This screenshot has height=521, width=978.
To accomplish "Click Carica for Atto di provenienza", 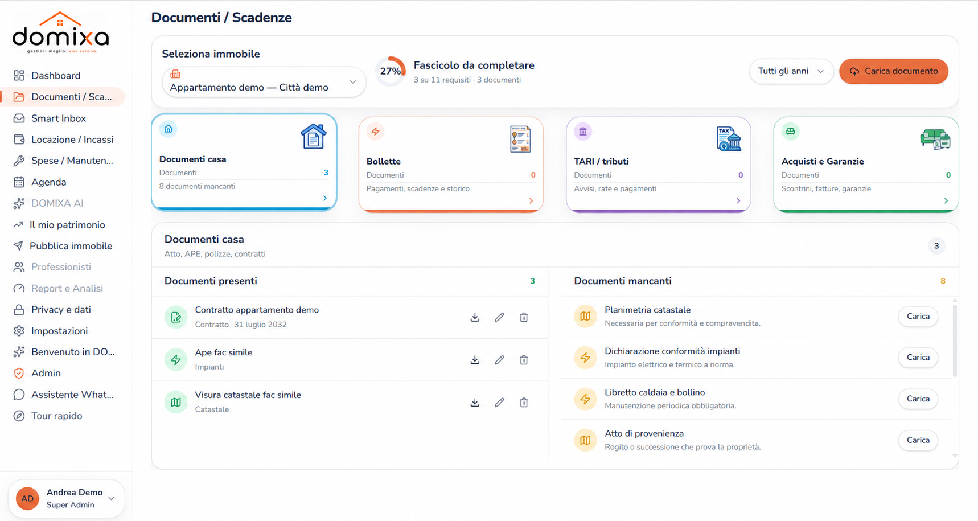I will pos(918,440).
